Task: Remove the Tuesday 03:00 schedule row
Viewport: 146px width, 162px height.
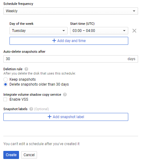Action: (x=134, y=31)
